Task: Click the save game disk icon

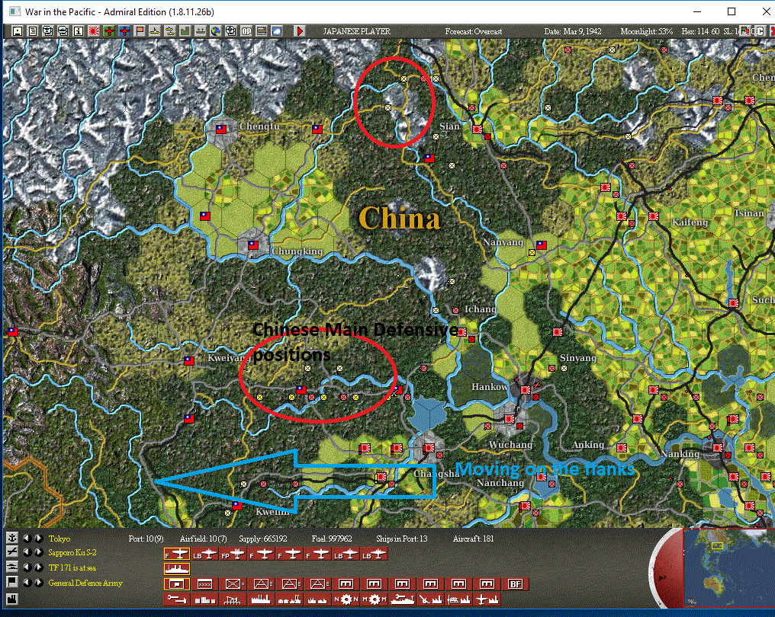Action: click(18, 31)
